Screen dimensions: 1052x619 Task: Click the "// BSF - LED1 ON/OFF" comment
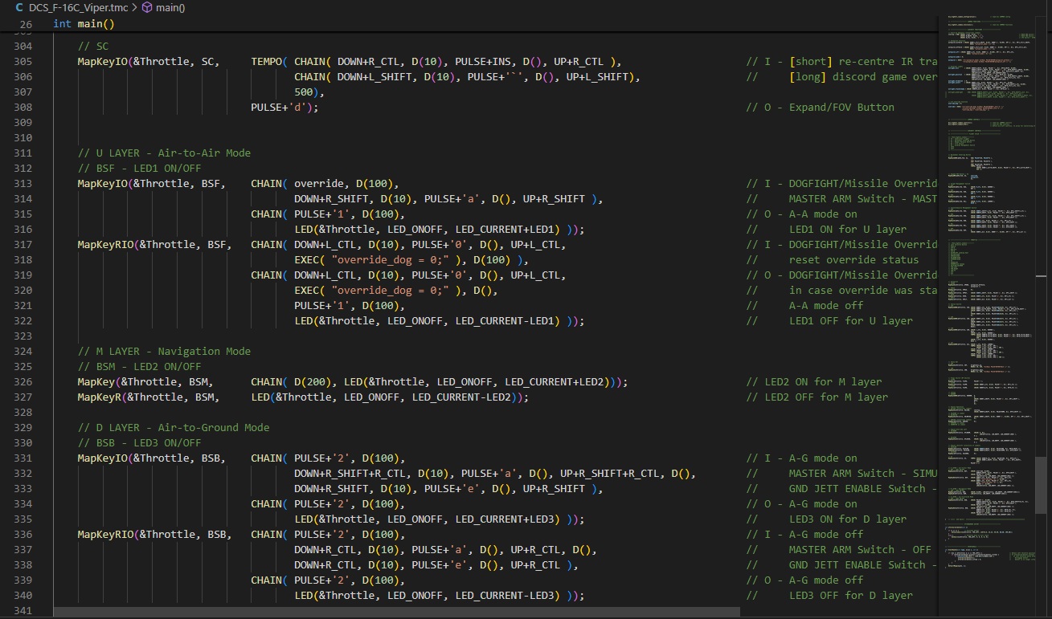point(139,169)
